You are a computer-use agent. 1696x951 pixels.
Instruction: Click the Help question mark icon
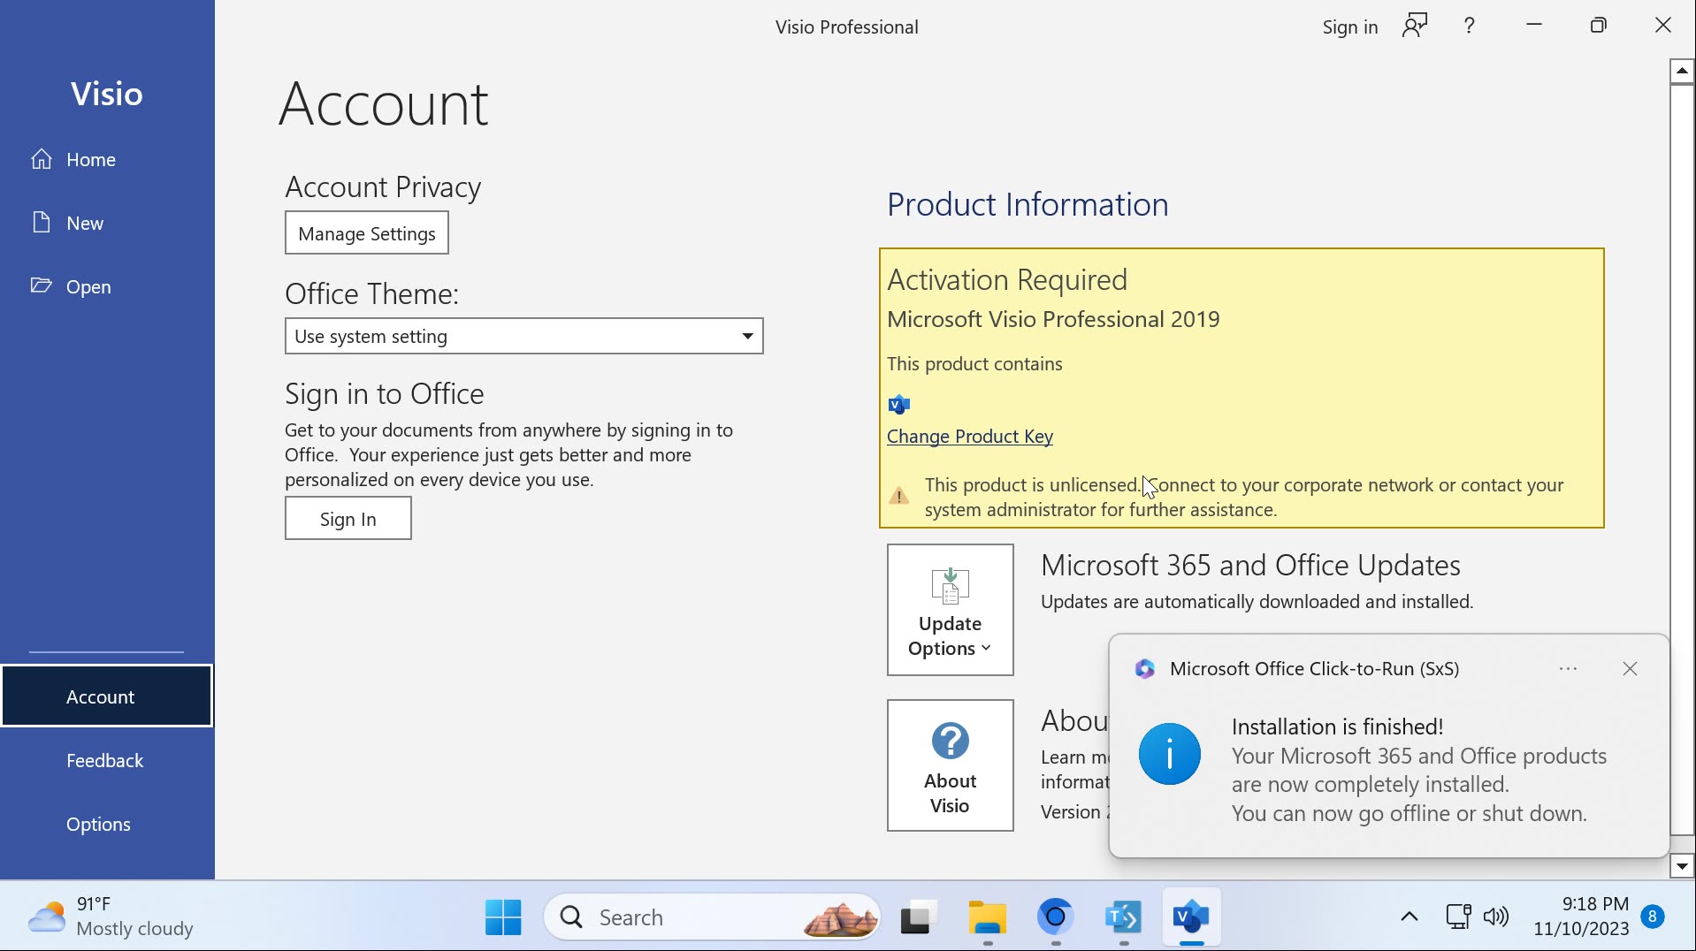pyautogui.click(x=1468, y=26)
